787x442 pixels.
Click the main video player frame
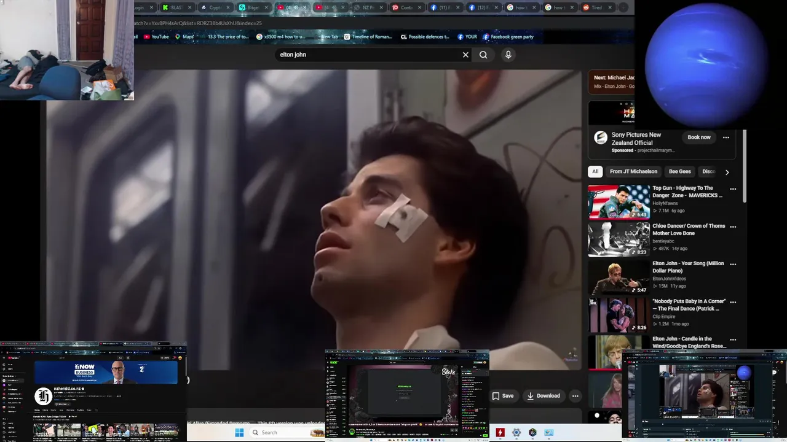[310, 220]
